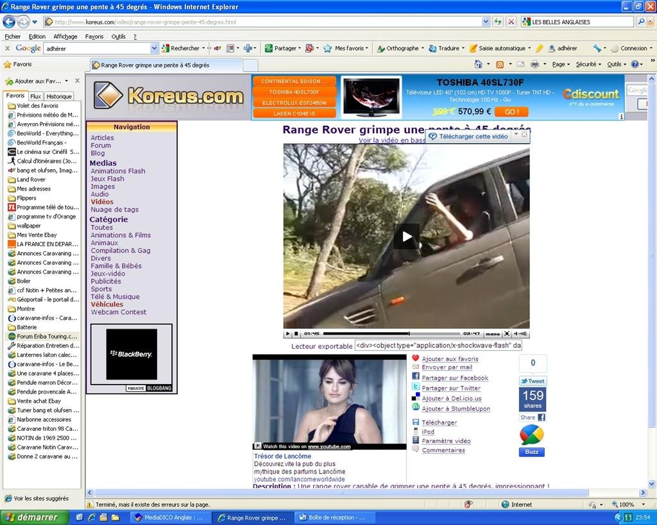Viewport: 657px width, 525px height.
Task: Go back with the browser Back arrow
Action: click(x=9, y=22)
